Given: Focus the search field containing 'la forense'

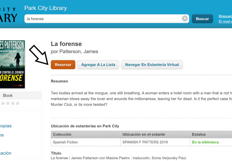Looking at the screenshot, I should point(103,19).
